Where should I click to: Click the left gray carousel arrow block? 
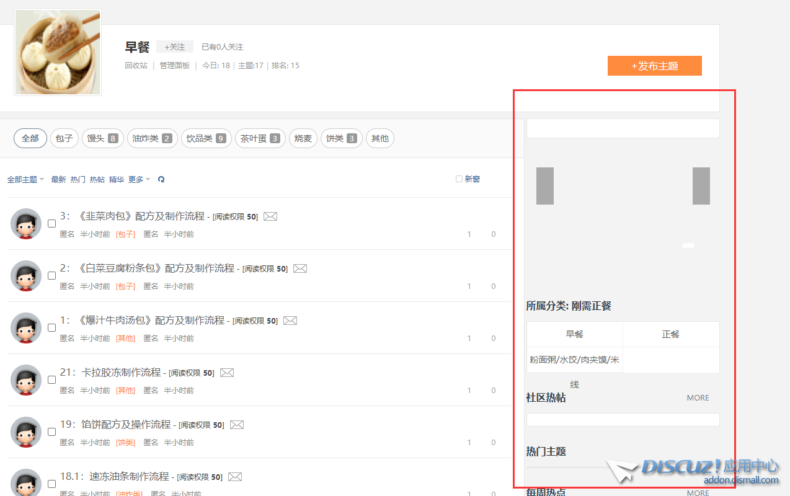coord(545,186)
